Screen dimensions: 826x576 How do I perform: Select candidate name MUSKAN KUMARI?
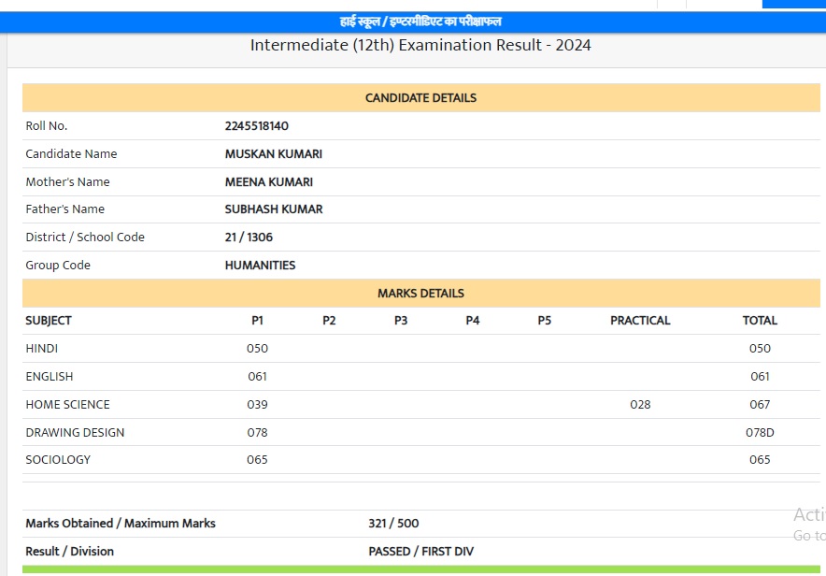(x=274, y=154)
